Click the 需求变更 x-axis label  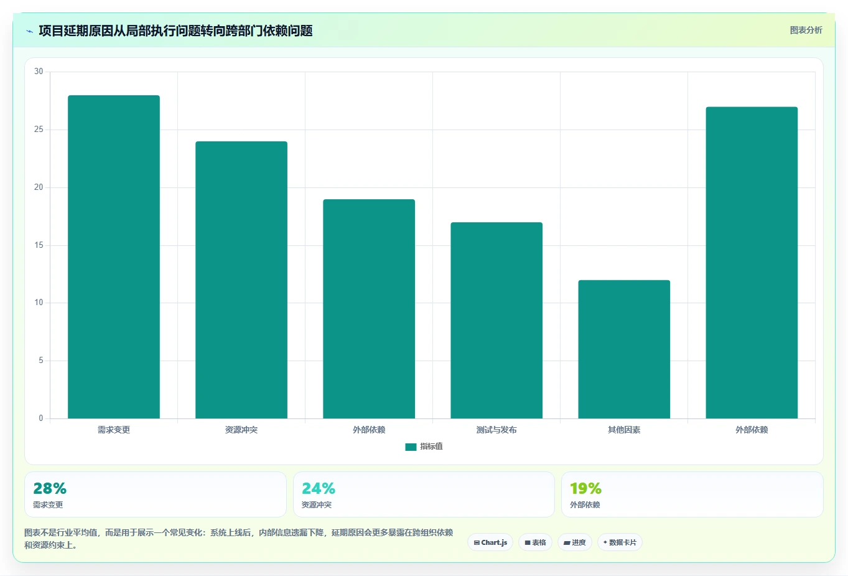pyautogui.click(x=114, y=430)
